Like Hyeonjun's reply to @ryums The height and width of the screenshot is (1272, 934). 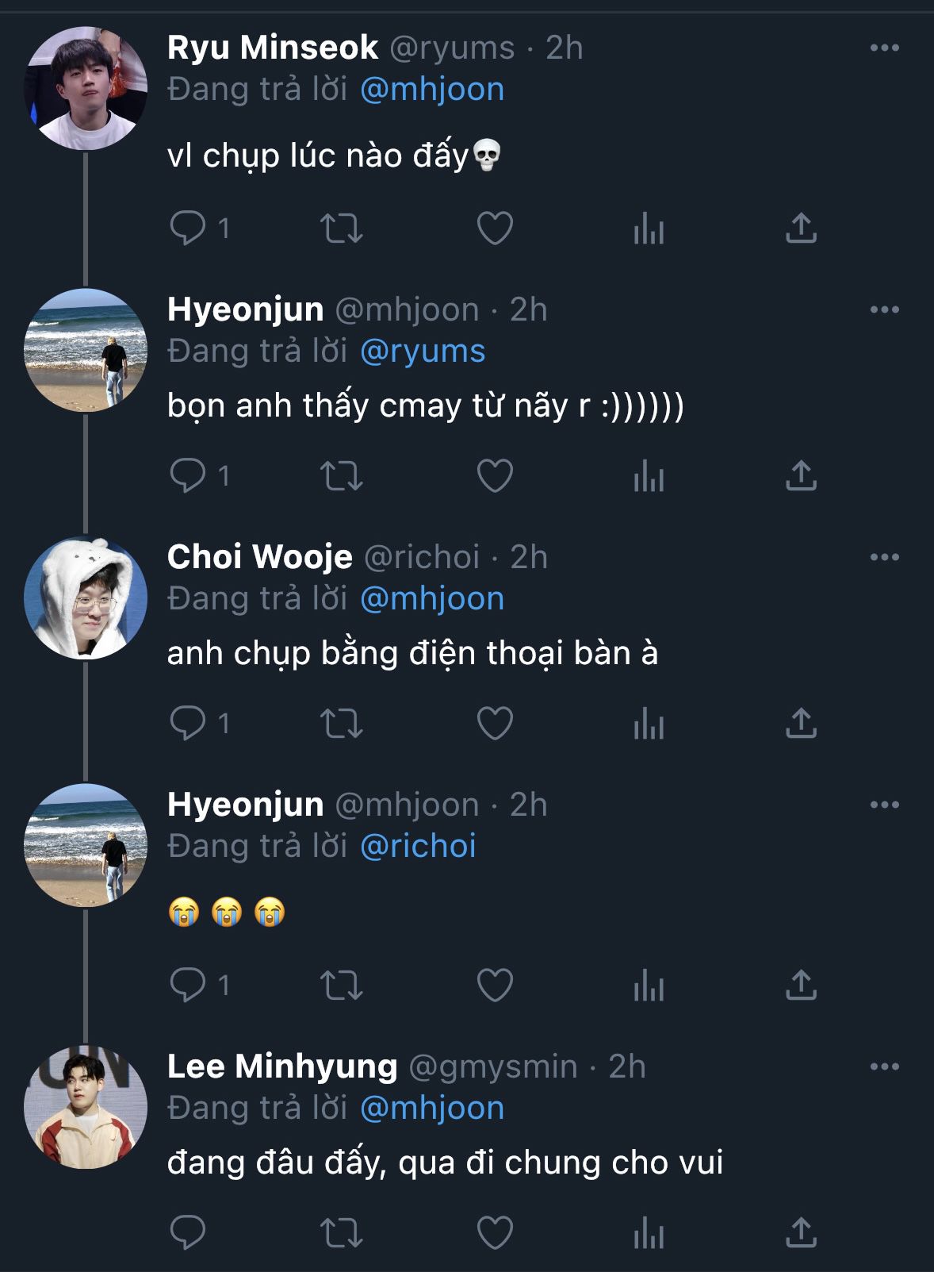click(x=495, y=476)
